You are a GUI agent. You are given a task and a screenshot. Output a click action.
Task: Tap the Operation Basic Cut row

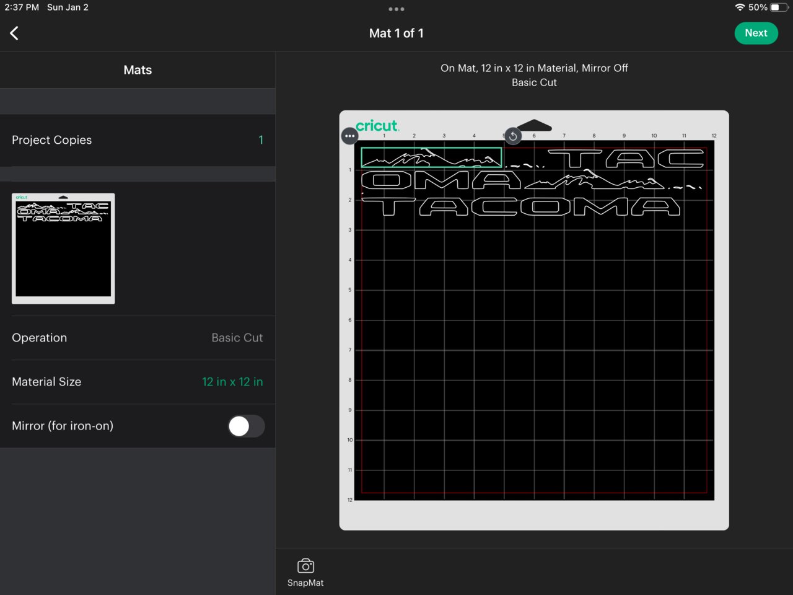click(138, 338)
